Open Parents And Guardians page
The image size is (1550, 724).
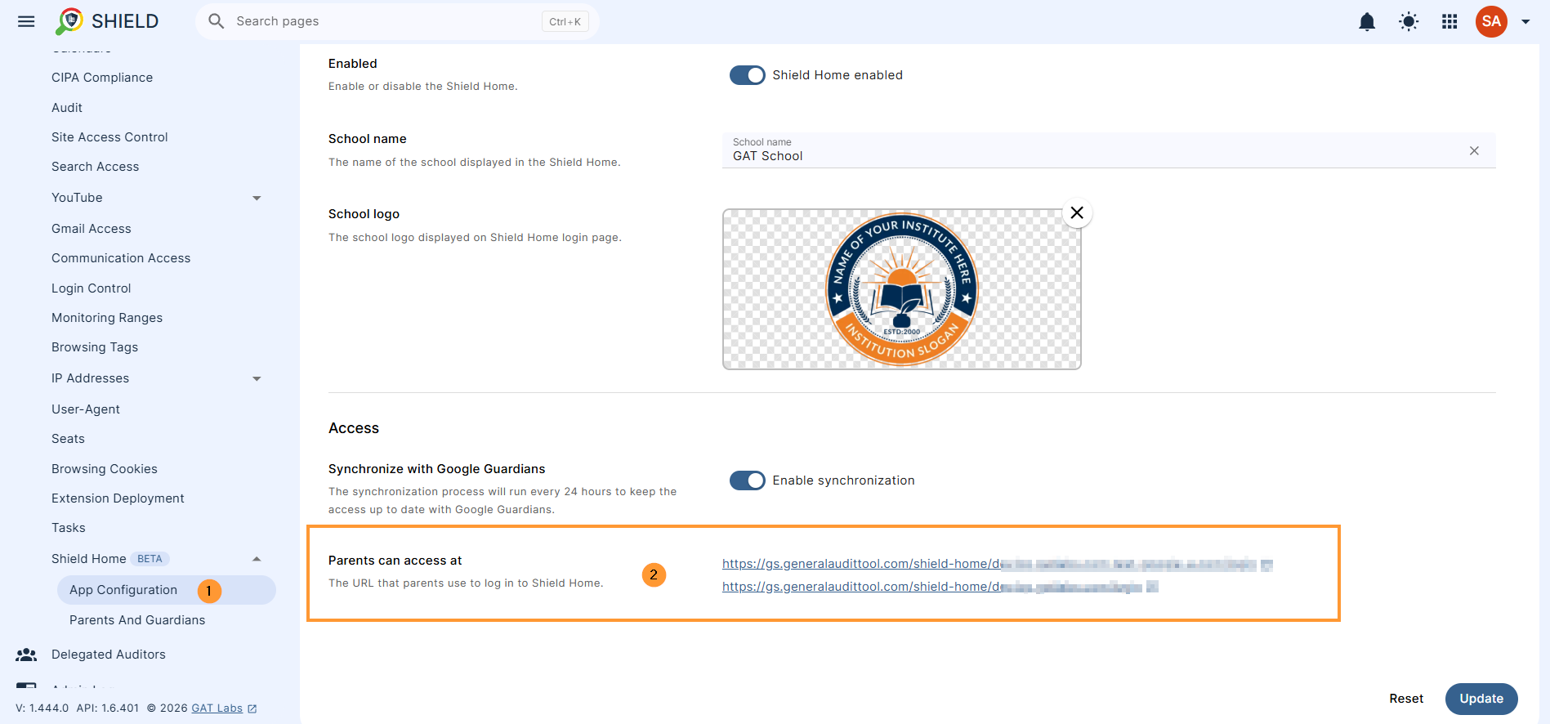(x=137, y=620)
